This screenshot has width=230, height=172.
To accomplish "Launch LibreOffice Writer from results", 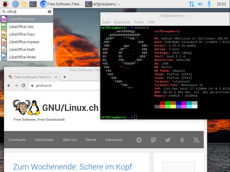I will coord(26,57).
